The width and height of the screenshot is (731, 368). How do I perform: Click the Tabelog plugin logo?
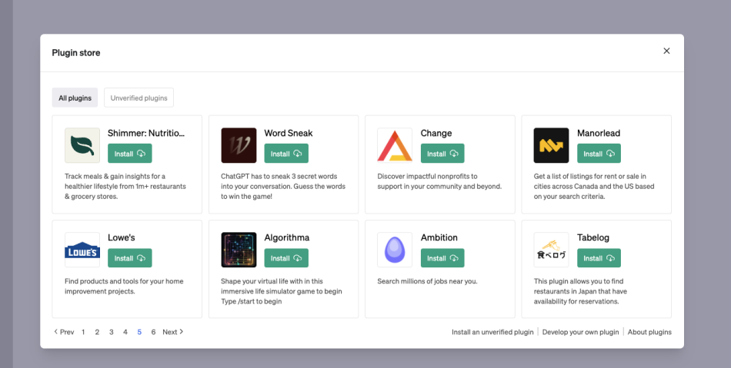point(551,250)
